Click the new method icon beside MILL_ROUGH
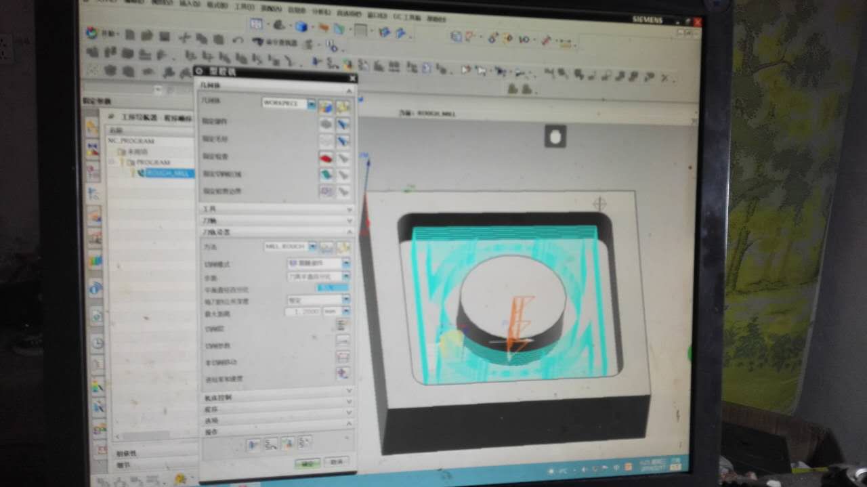 [327, 247]
